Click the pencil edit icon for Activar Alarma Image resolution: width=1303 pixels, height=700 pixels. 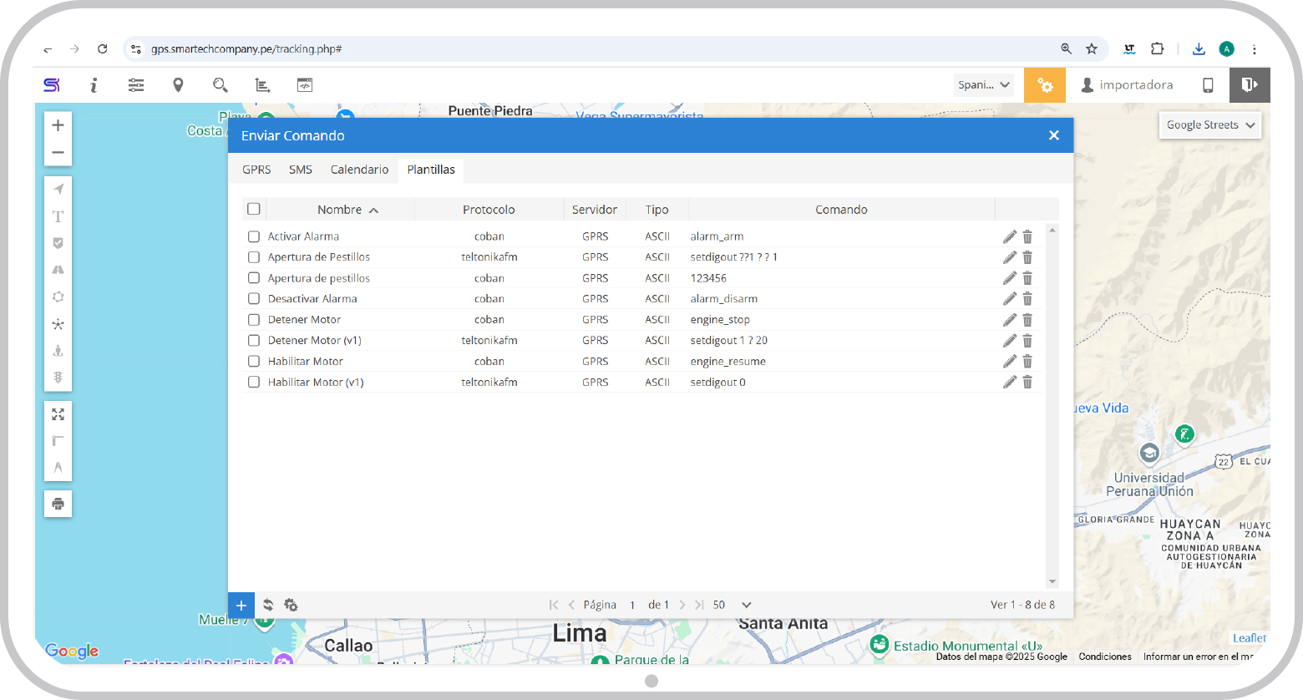pos(1009,236)
